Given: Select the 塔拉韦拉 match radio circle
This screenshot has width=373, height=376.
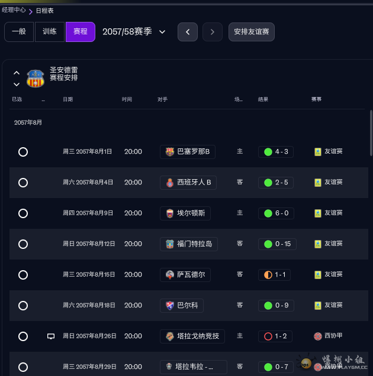Looking at the screenshot, I should (x=23, y=367).
